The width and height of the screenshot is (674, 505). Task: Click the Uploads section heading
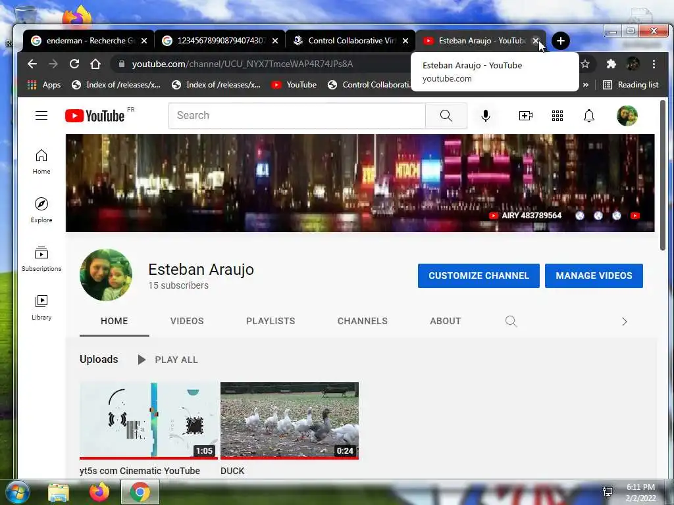(99, 360)
